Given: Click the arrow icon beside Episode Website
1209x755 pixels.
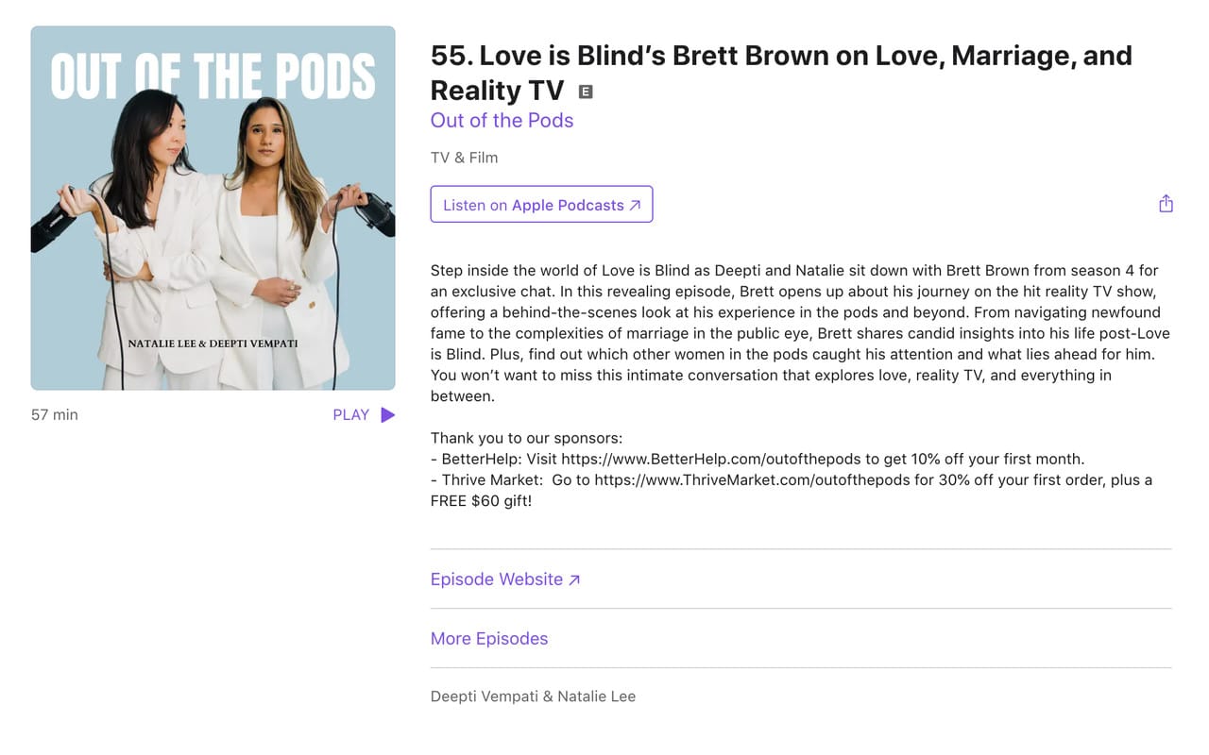Looking at the screenshot, I should [574, 579].
